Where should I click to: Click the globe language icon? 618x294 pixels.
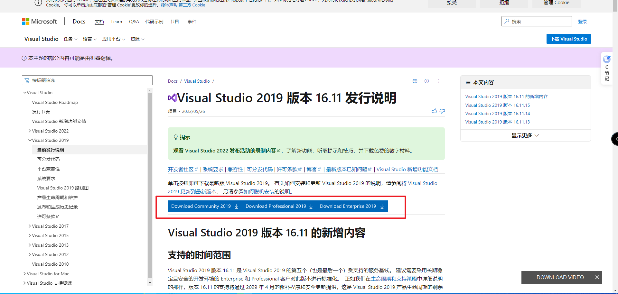[415, 81]
